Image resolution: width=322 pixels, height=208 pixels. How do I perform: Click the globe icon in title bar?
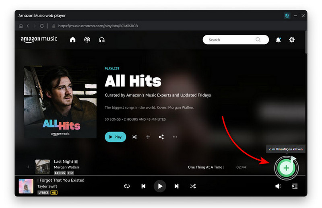point(287,16)
